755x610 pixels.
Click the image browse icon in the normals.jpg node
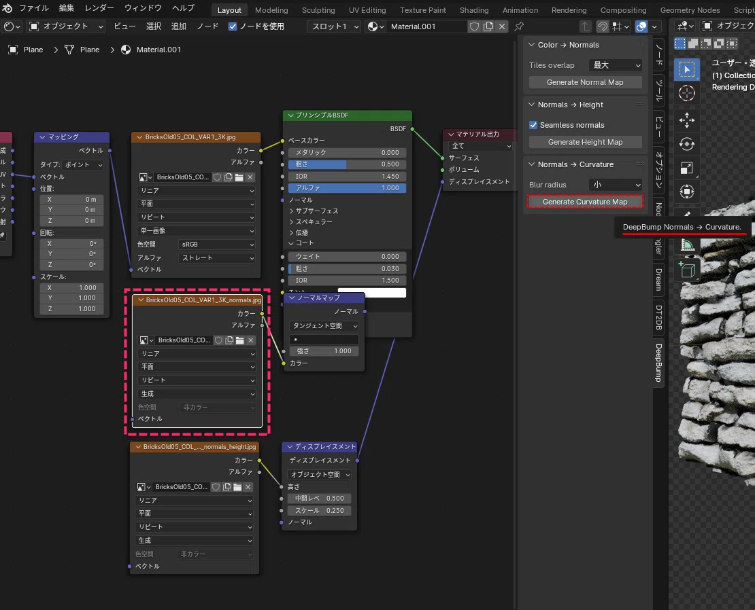click(146, 340)
